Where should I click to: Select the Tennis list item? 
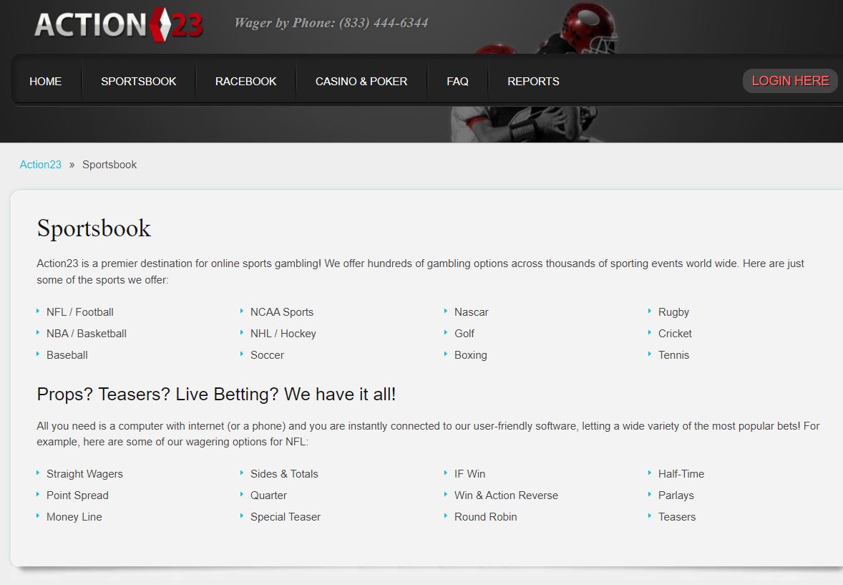tap(673, 355)
